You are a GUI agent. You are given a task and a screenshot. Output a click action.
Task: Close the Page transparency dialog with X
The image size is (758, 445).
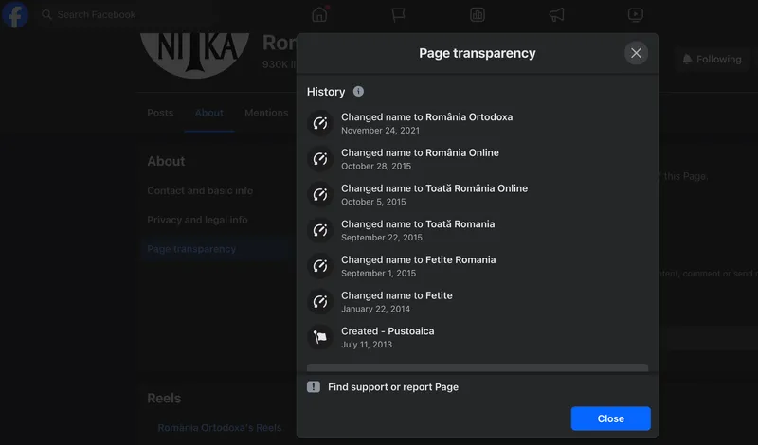pos(636,53)
